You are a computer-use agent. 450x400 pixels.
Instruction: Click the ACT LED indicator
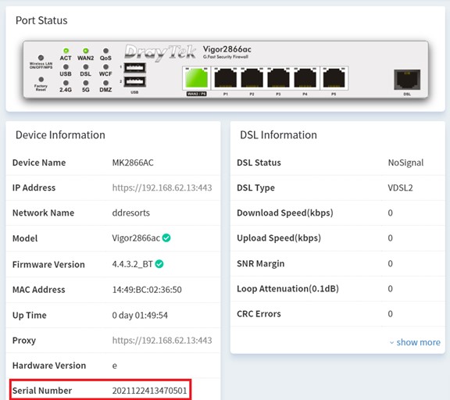(66, 51)
